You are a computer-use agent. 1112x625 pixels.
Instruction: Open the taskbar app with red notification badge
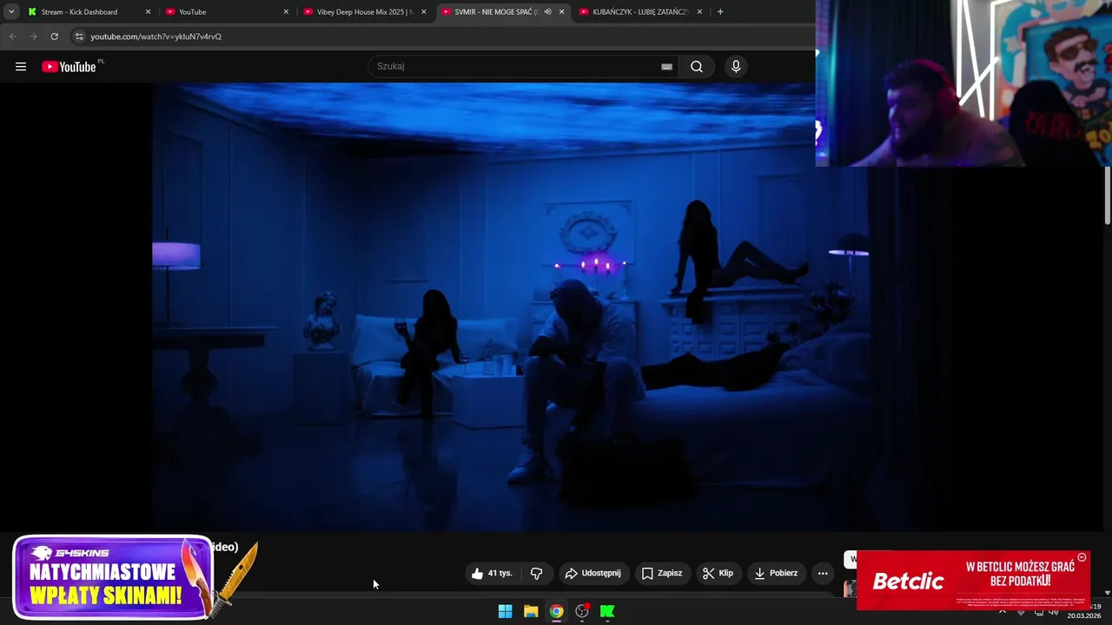[582, 611]
